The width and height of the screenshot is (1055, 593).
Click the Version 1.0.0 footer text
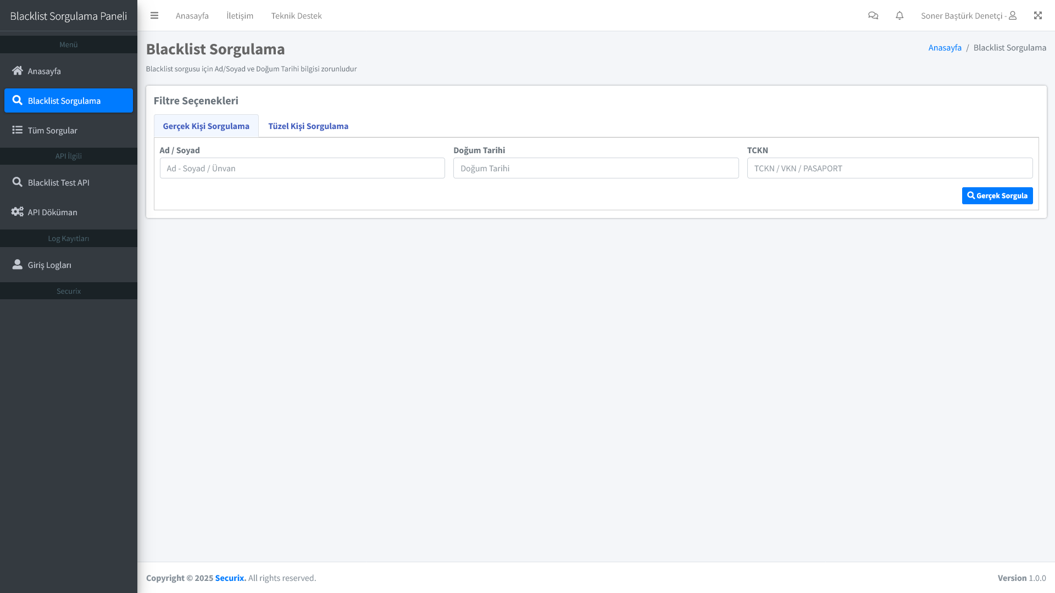click(x=1022, y=578)
